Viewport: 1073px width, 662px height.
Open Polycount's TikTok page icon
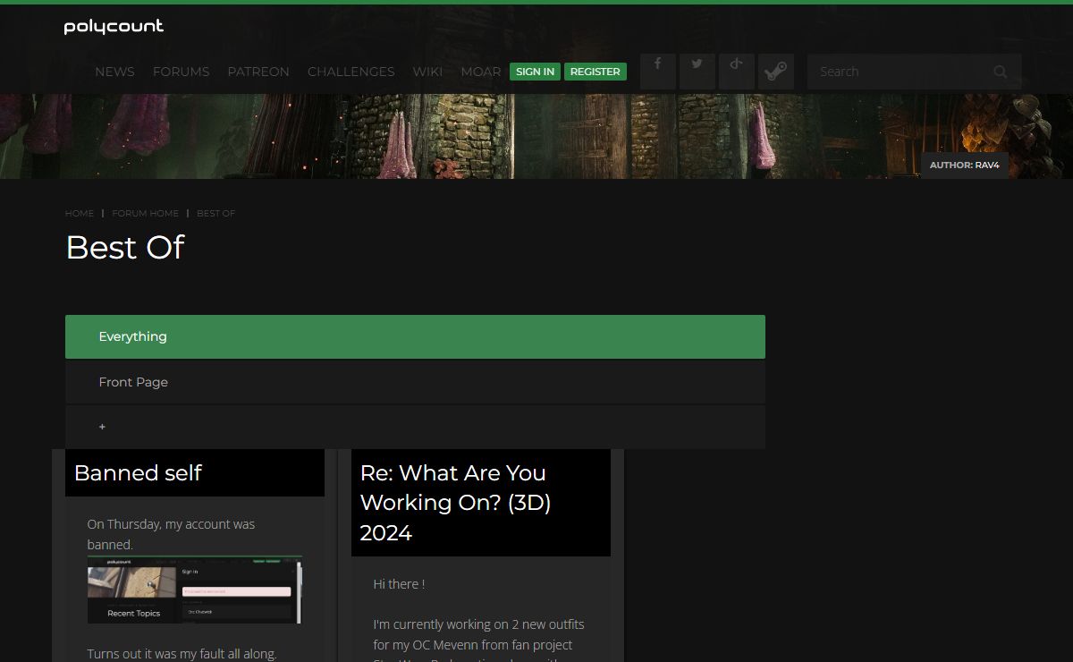737,72
